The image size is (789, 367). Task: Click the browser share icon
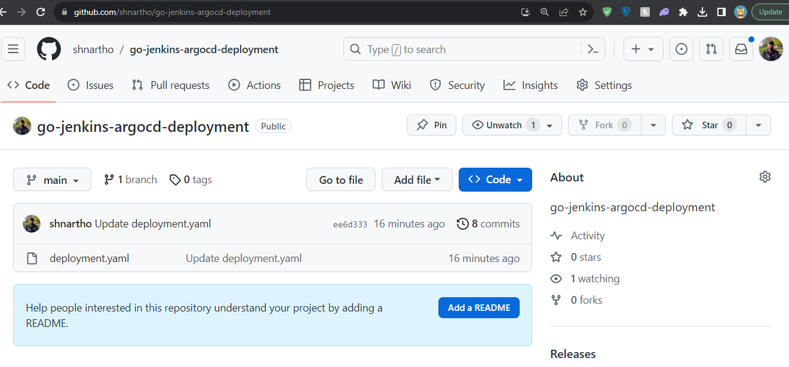(x=563, y=12)
